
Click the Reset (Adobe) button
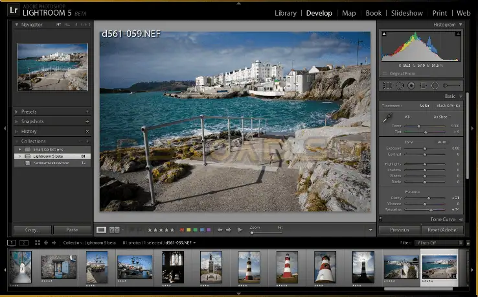(x=442, y=230)
